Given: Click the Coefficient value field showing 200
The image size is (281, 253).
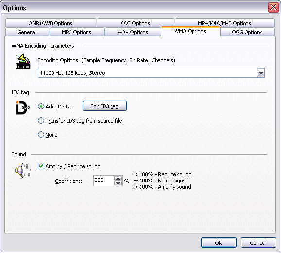Looking at the screenshot, I should (104, 181).
